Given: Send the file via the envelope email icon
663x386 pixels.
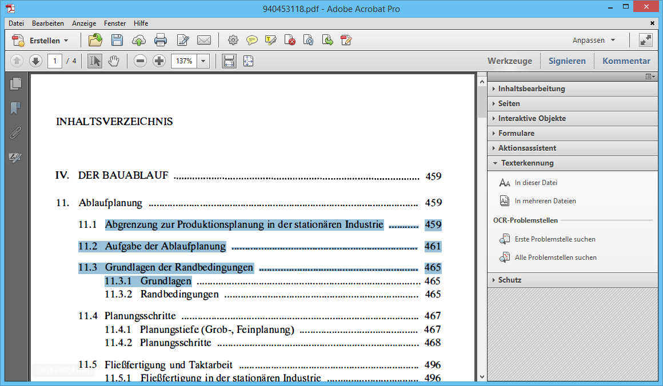Looking at the screenshot, I should 204,40.
